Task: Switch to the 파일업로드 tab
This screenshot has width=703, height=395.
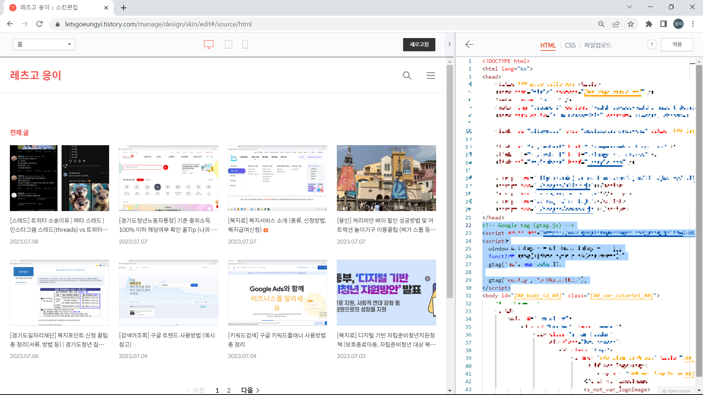Action: (x=598, y=45)
